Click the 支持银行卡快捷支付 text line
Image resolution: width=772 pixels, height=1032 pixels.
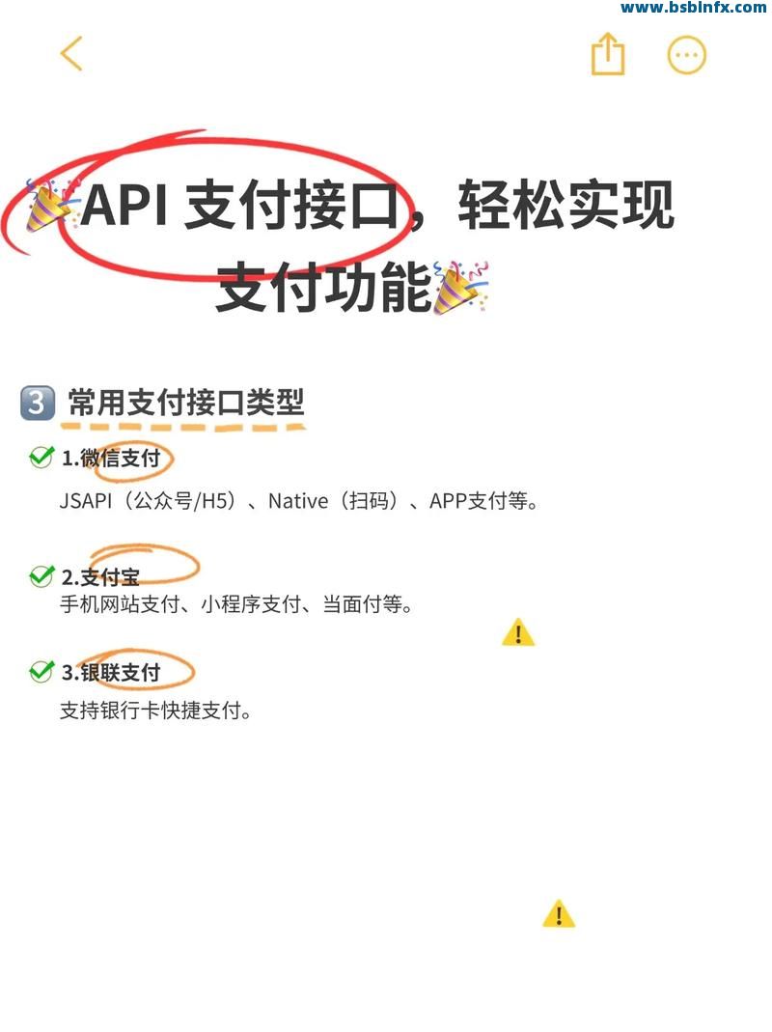155,711
